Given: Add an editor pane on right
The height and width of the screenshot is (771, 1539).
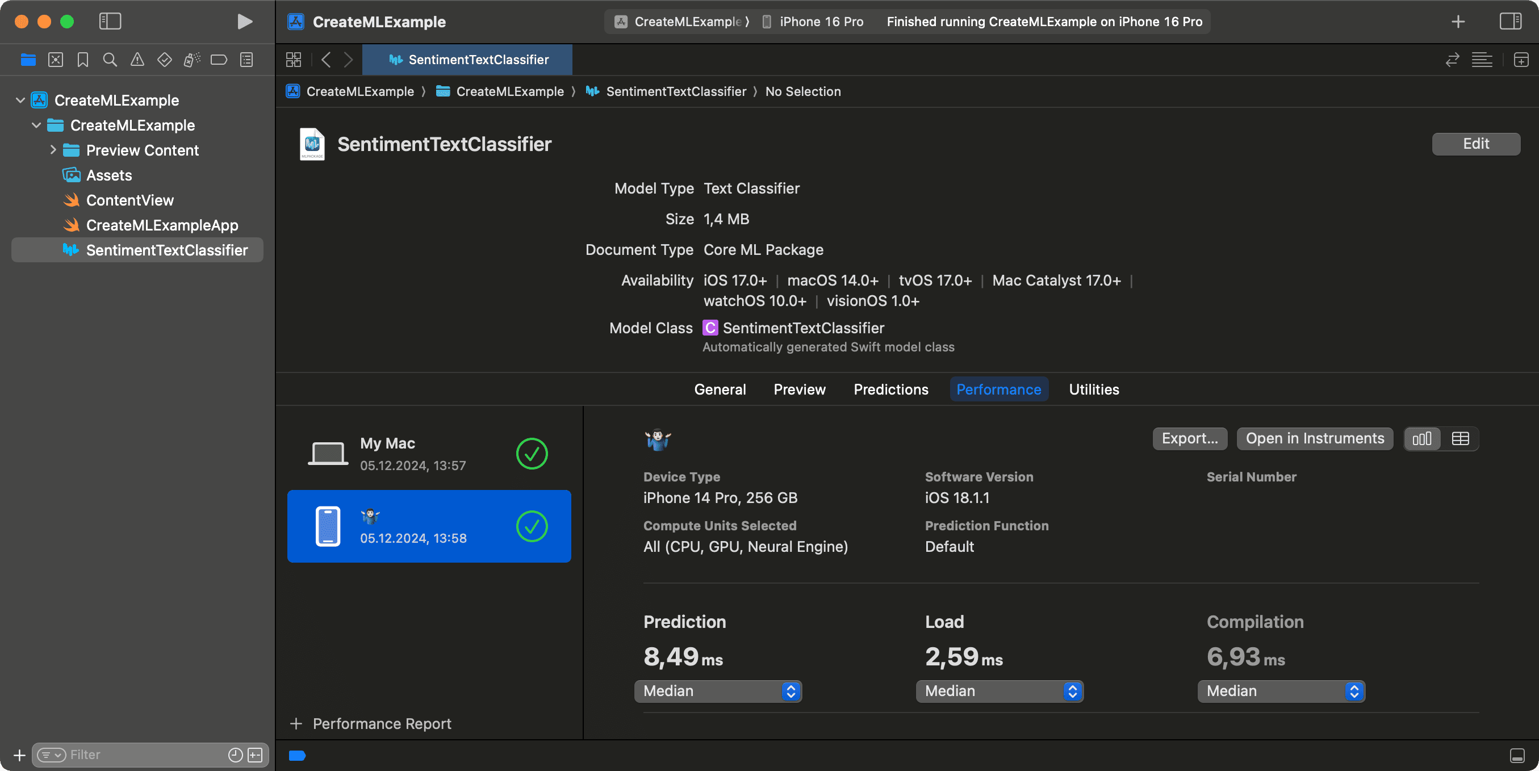Looking at the screenshot, I should pyautogui.click(x=1521, y=60).
